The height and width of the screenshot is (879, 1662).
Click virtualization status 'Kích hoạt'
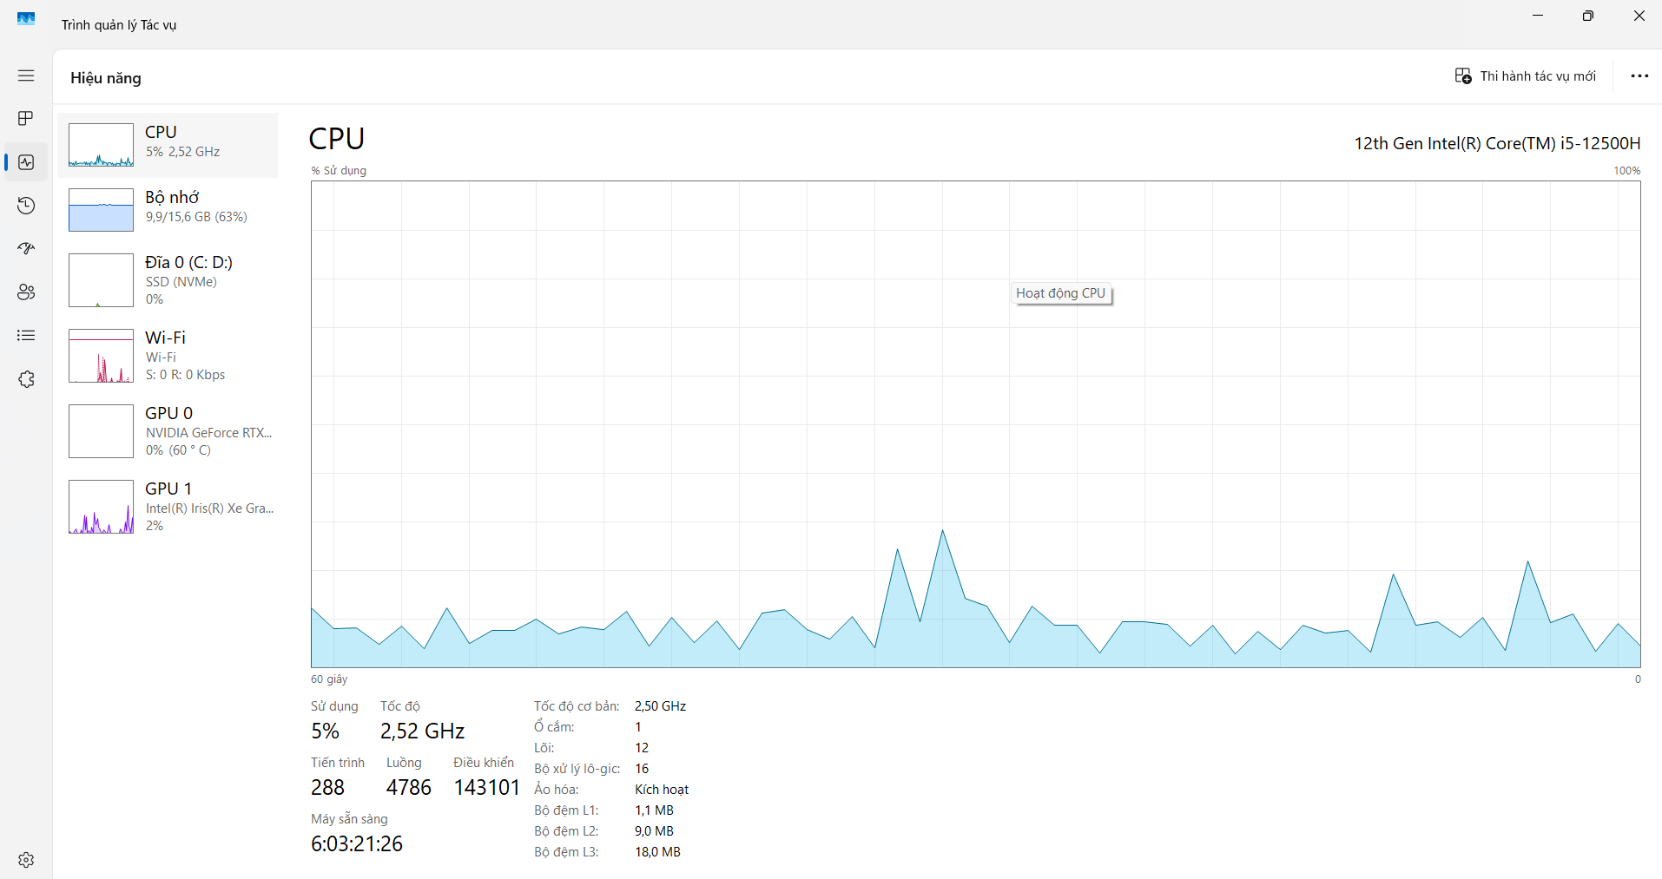click(x=662, y=790)
